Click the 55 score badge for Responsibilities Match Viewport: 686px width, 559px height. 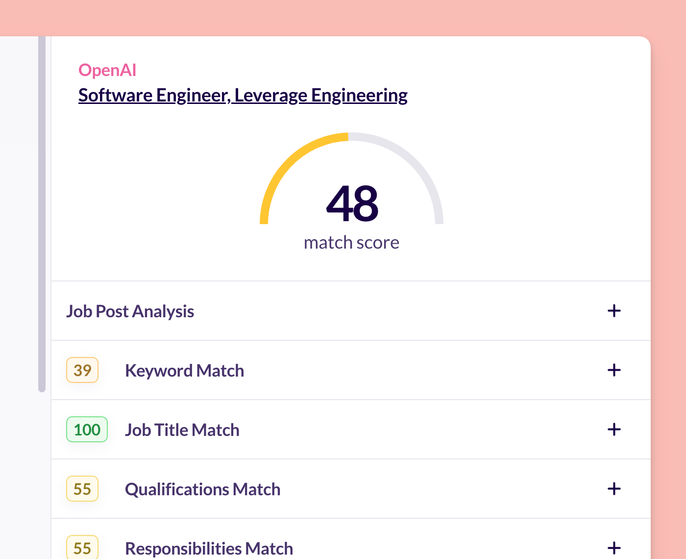click(x=82, y=547)
